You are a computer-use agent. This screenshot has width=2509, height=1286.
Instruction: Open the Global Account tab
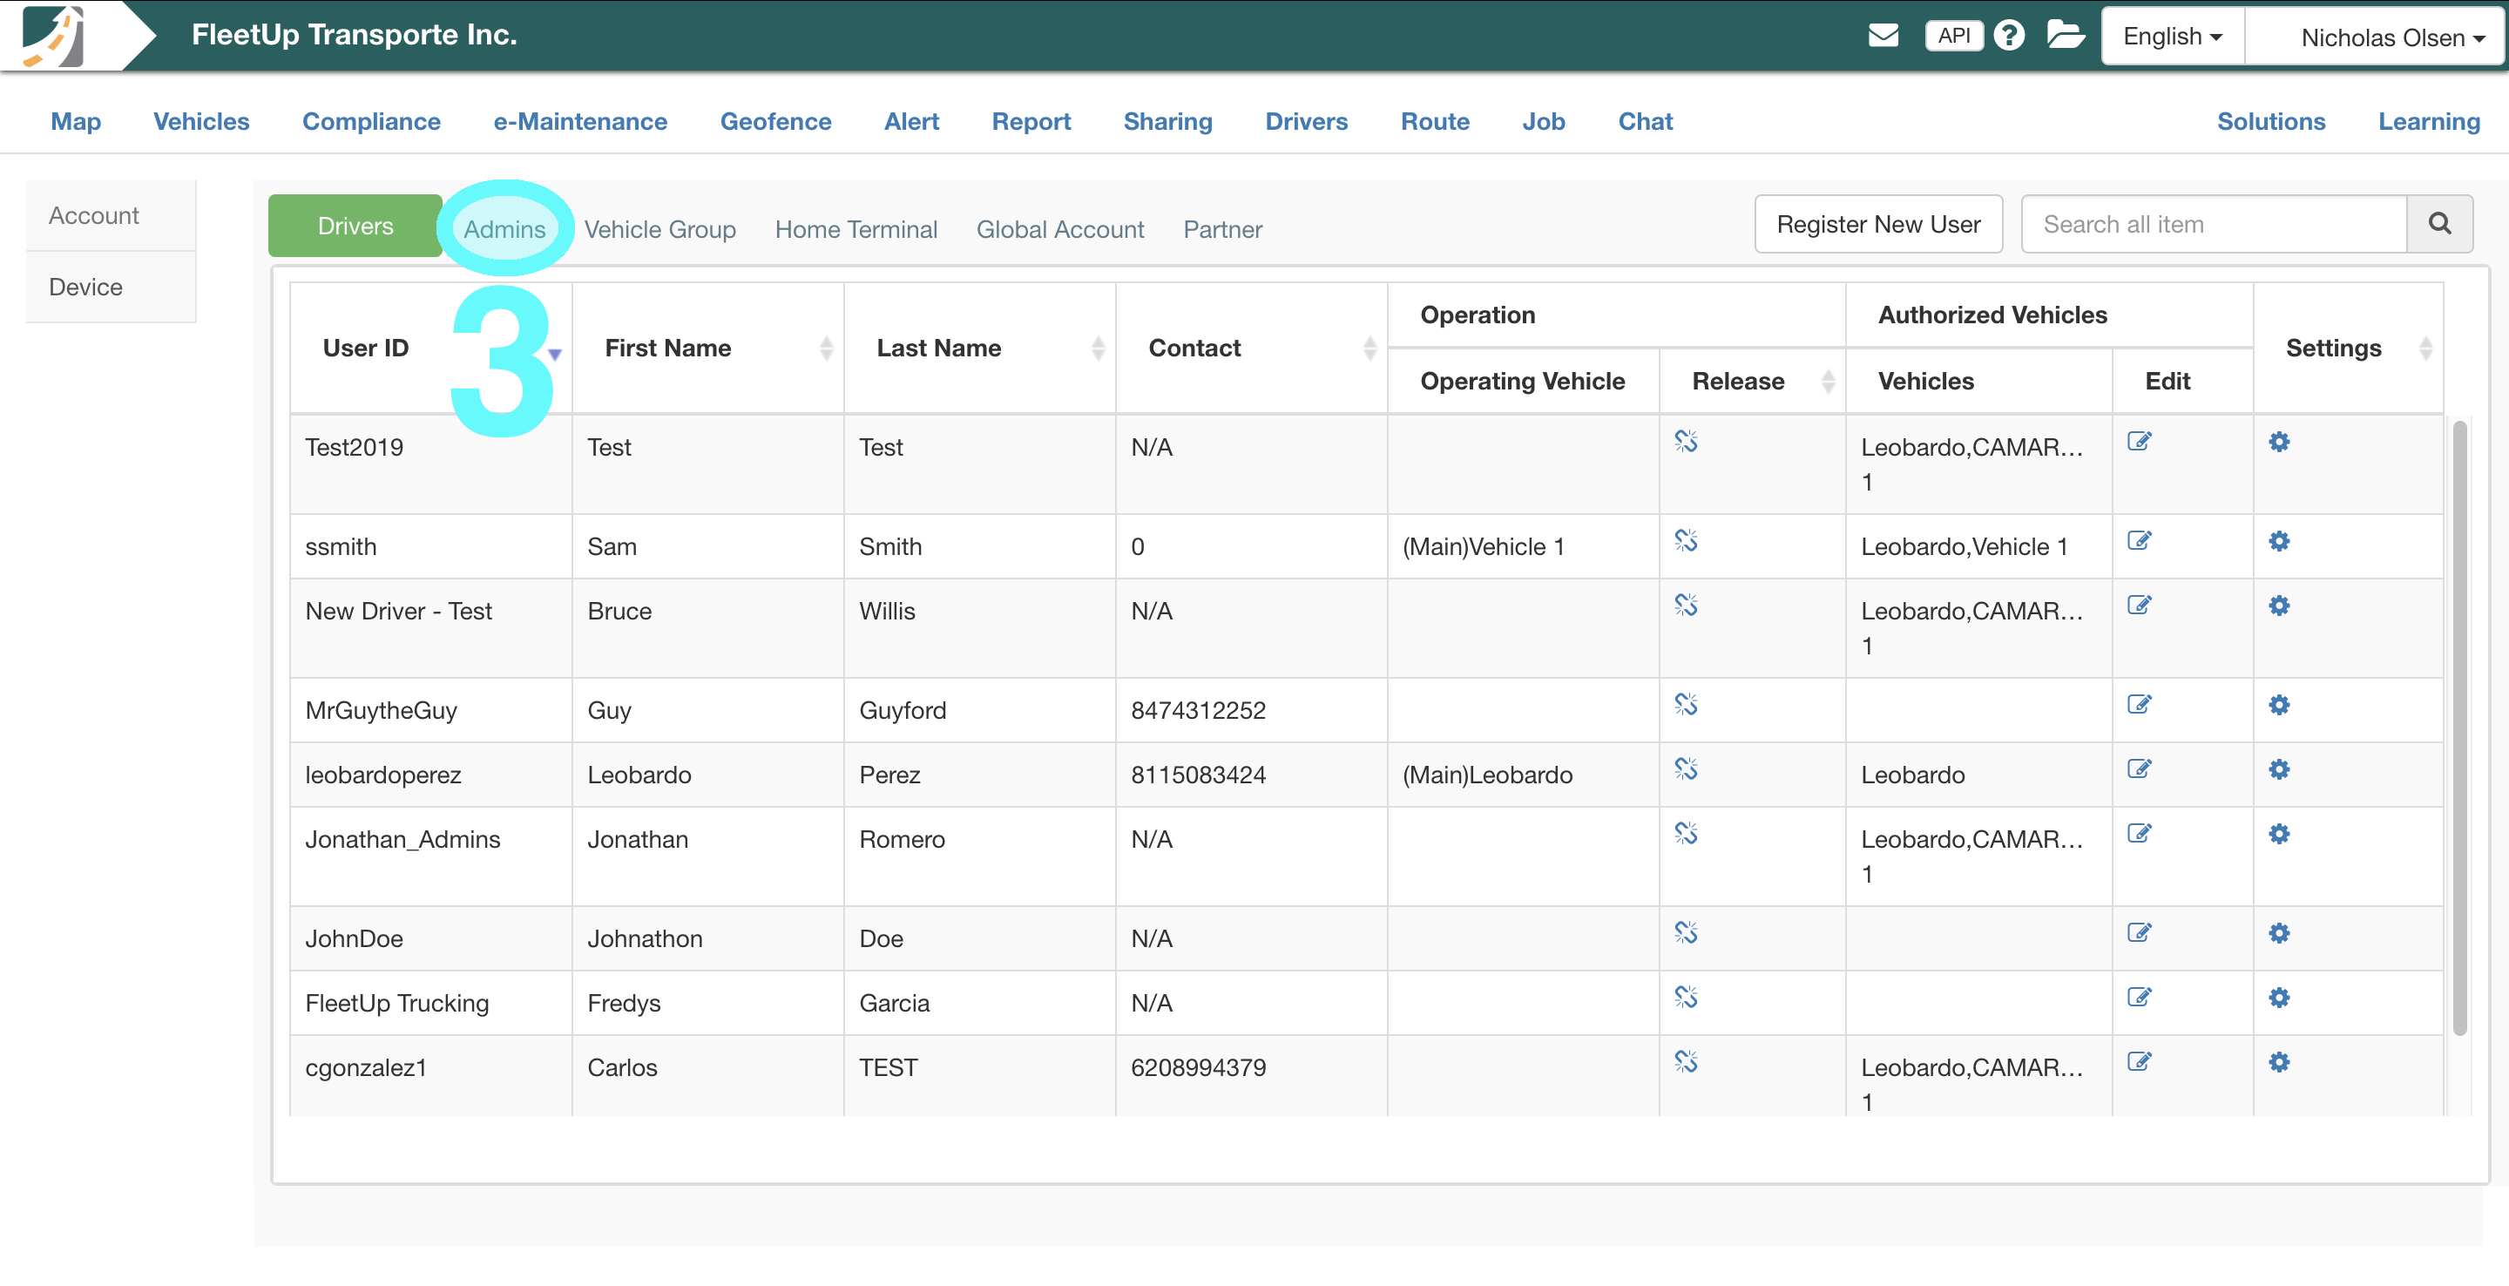1059,229
